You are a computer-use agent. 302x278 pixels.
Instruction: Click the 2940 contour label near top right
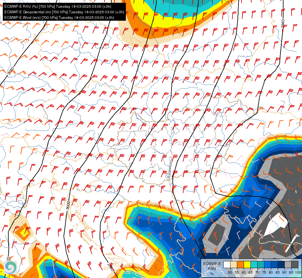tap(283, 23)
